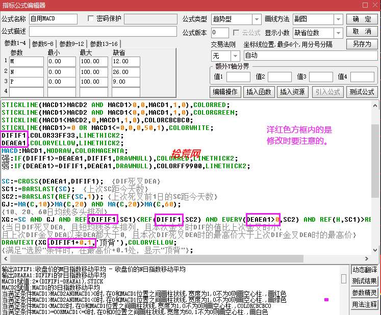The width and height of the screenshot is (381, 315).
Task: Open the 画线方法 dropdown
Action: pos(338,19)
